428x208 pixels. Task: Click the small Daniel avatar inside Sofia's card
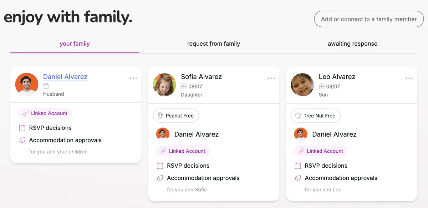[163, 134]
